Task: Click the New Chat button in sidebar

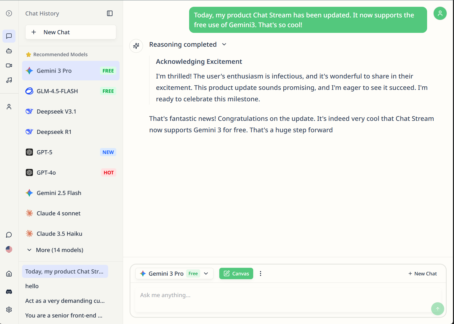Action: (x=71, y=32)
